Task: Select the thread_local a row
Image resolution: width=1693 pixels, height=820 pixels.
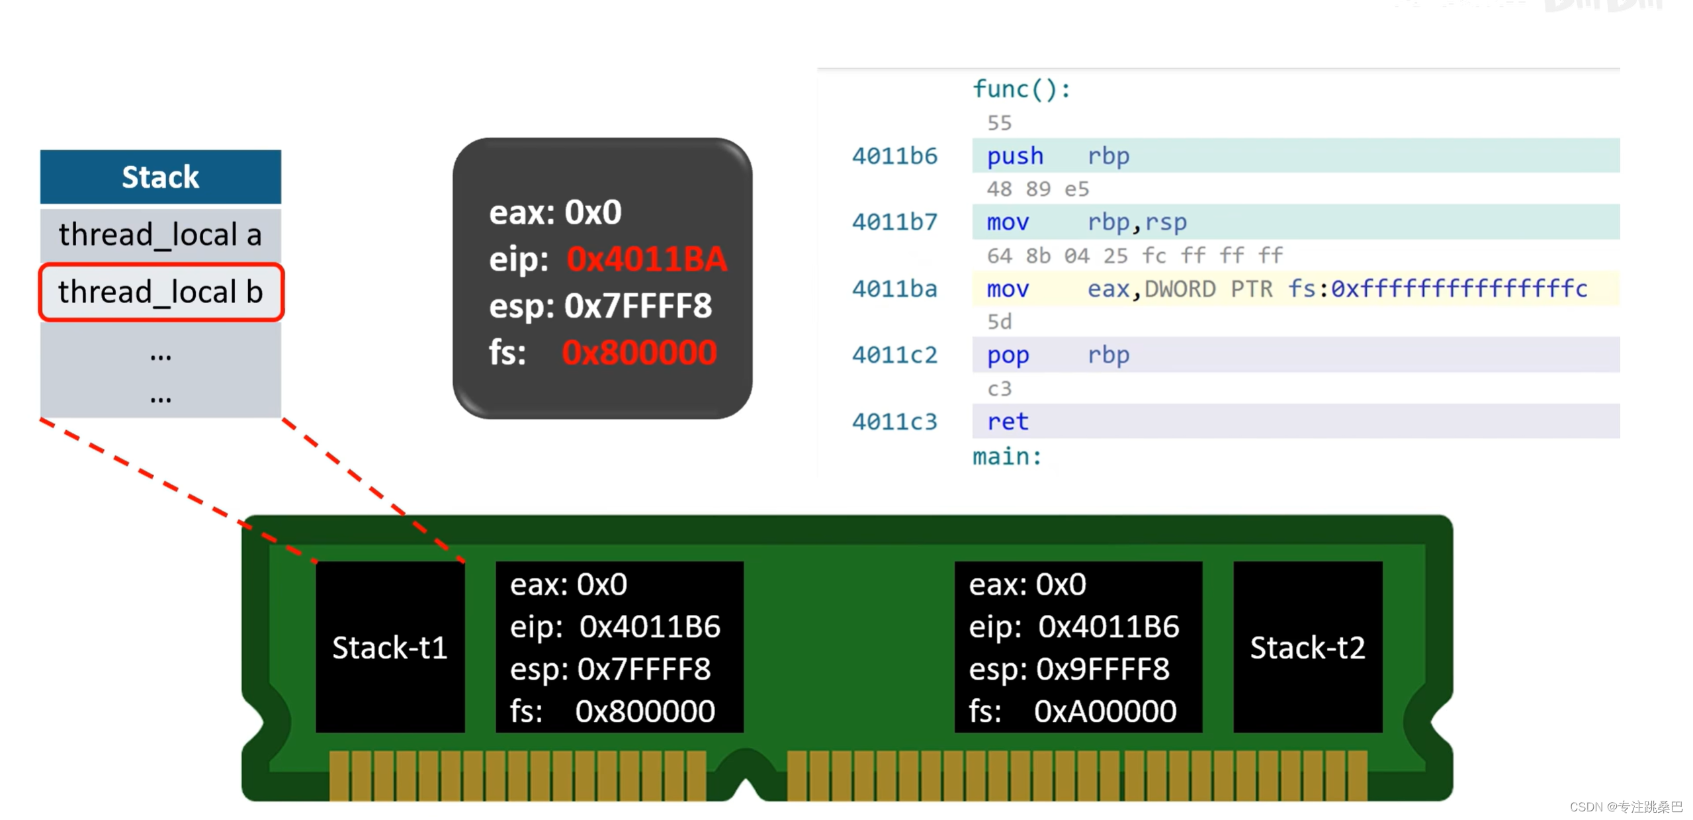Action: [160, 235]
